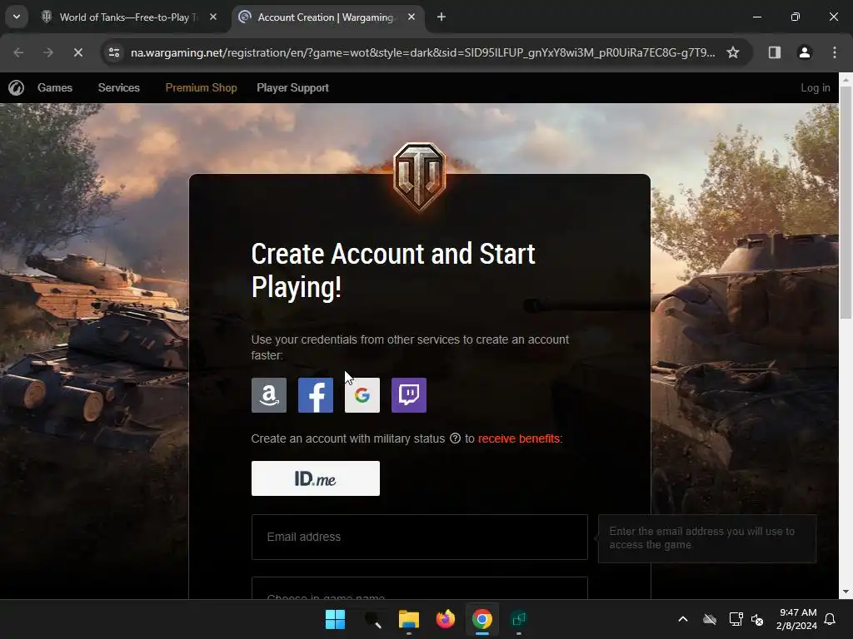Image resolution: width=853 pixels, height=639 pixels.
Task: Open the Windows Start menu
Action: [335, 619]
